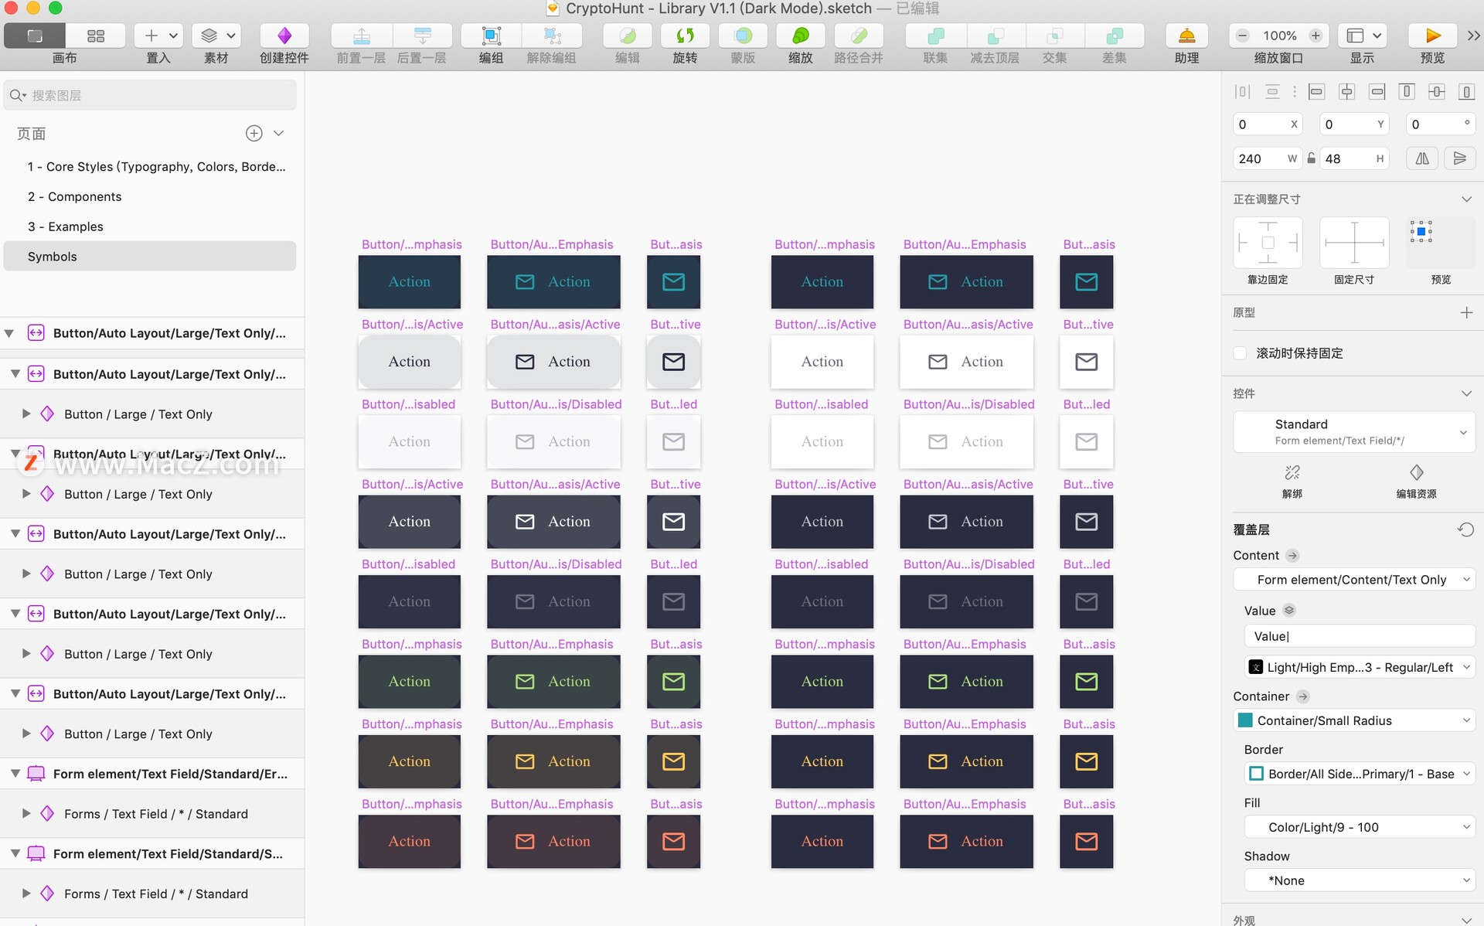
Task: Click the Create Symbol diamond icon
Action: (284, 36)
